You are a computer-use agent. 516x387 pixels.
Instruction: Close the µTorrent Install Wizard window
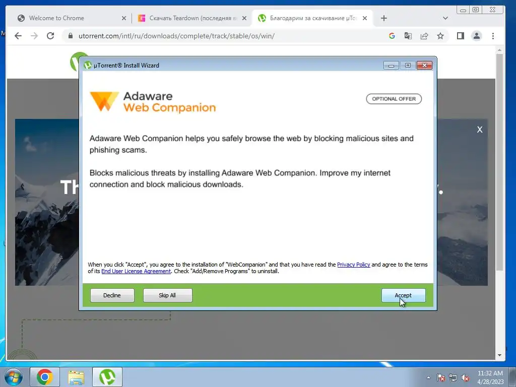424,66
